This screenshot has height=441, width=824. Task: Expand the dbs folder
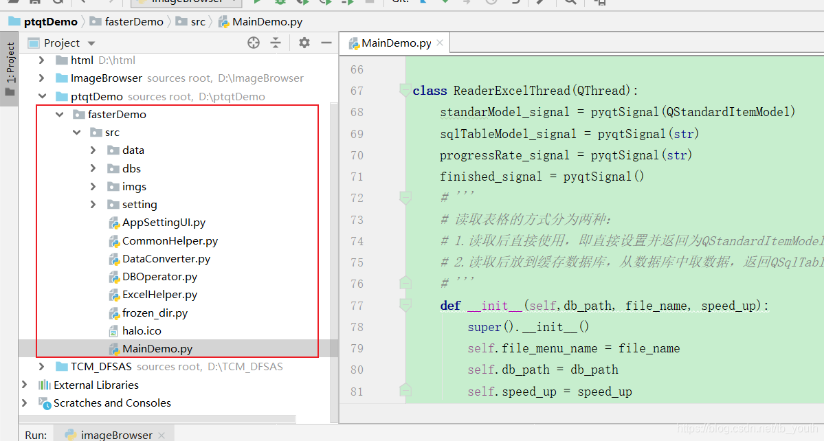click(93, 168)
